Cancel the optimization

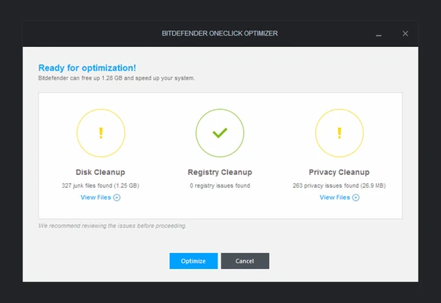tap(245, 261)
